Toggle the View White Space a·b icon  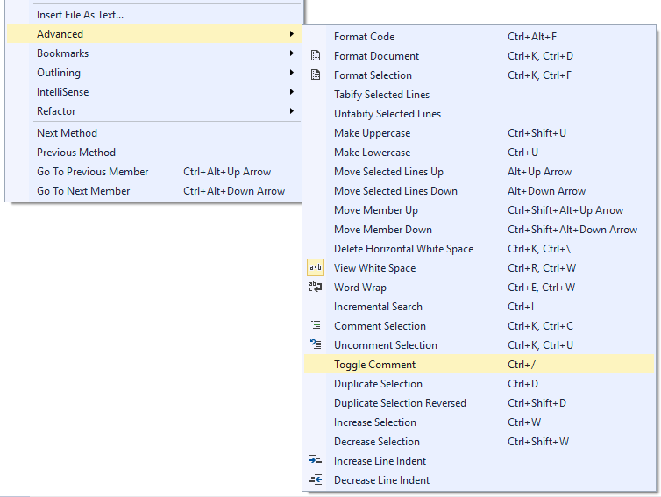(x=316, y=267)
